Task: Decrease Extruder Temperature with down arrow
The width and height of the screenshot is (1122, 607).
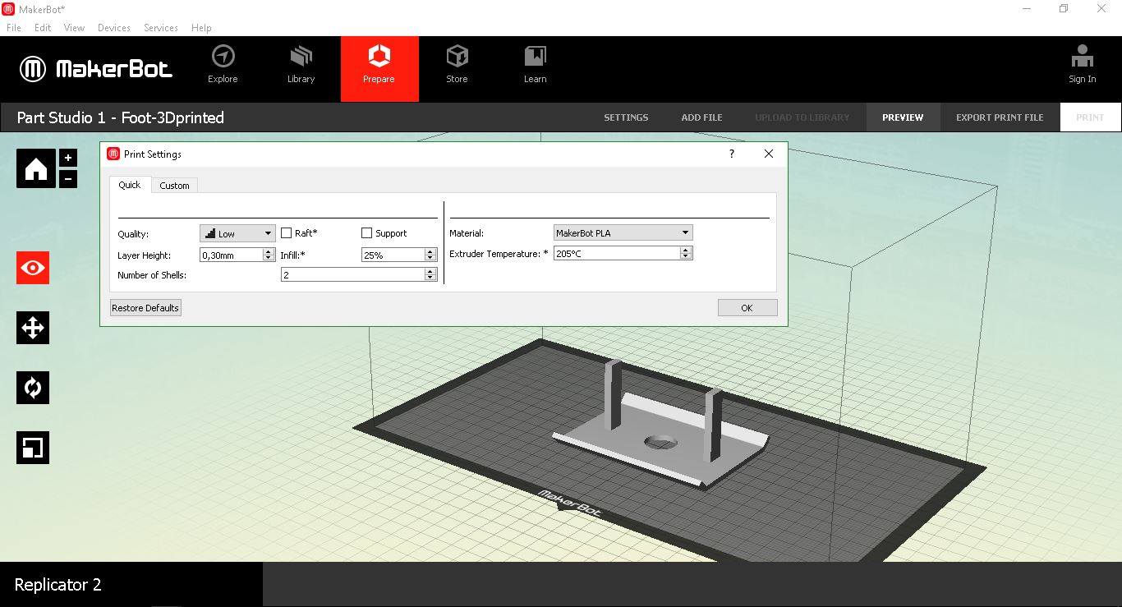Action: 686,257
